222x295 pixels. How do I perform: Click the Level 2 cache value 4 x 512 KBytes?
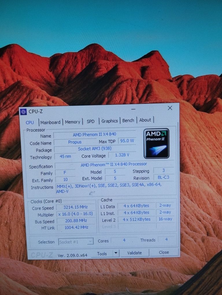click(137, 219)
